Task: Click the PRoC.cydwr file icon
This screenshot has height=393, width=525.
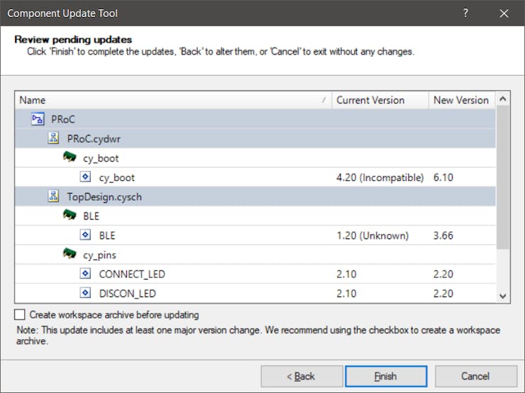Action: [53, 138]
